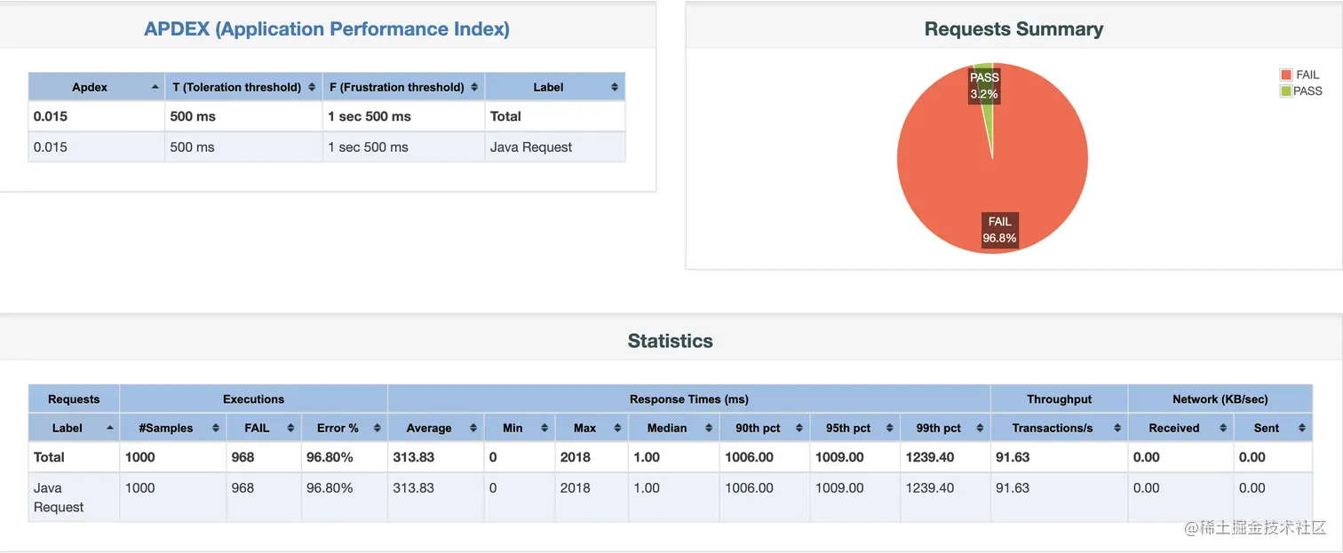Viewport: 1343px width, 553px height.
Task: Click 0.015 Apdex in Java Request row
Action: pos(51,147)
